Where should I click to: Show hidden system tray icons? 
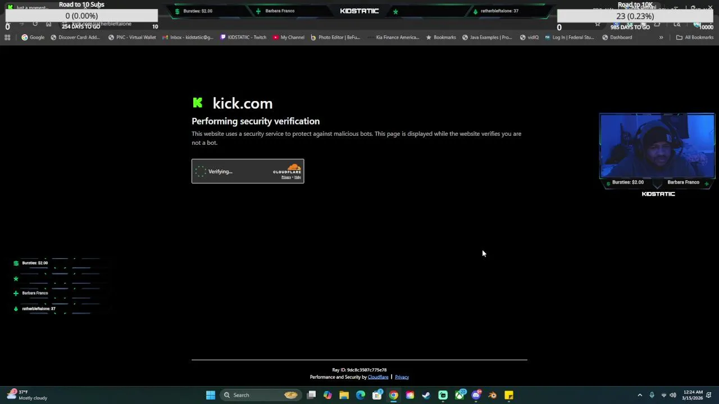click(640, 395)
